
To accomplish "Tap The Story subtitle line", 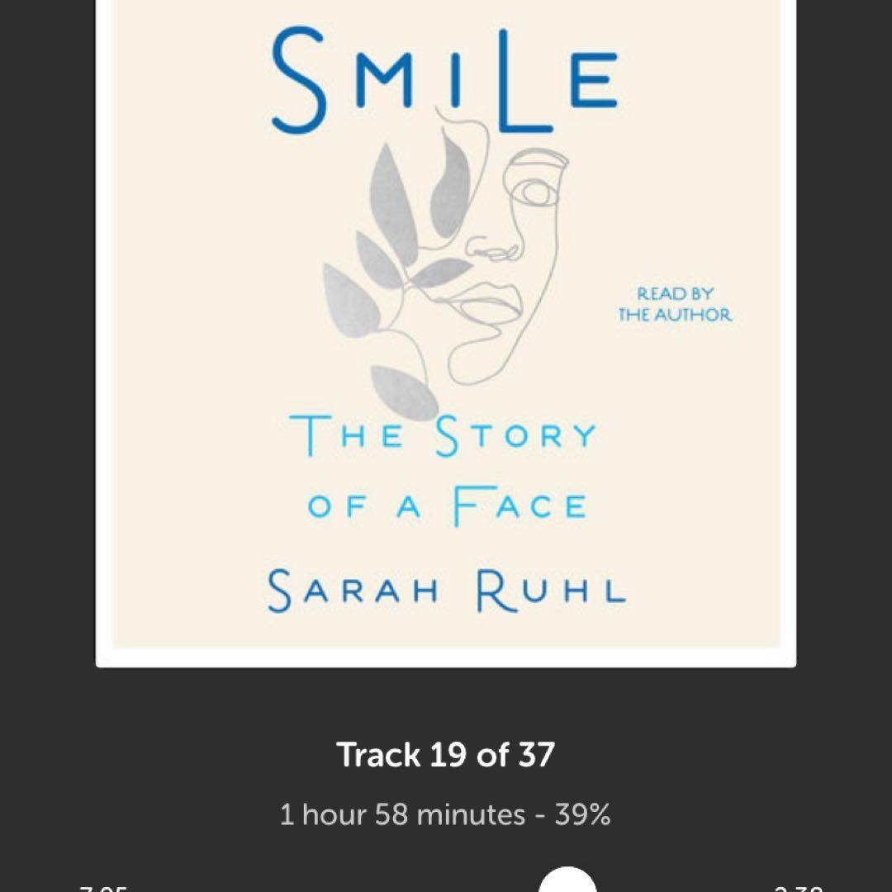I will (x=443, y=436).
